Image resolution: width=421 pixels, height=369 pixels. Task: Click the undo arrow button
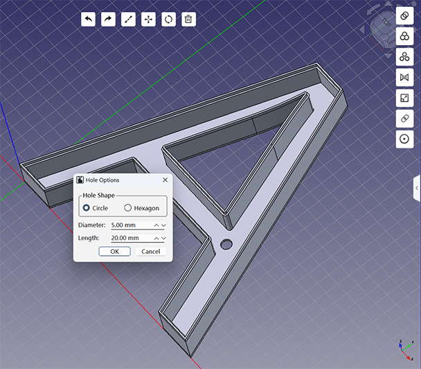point(88,19)
